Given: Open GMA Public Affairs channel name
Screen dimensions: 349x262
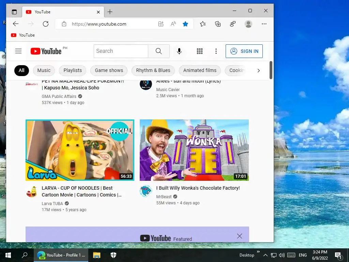Looking at the screenshot, I should (x=59, y=96).
